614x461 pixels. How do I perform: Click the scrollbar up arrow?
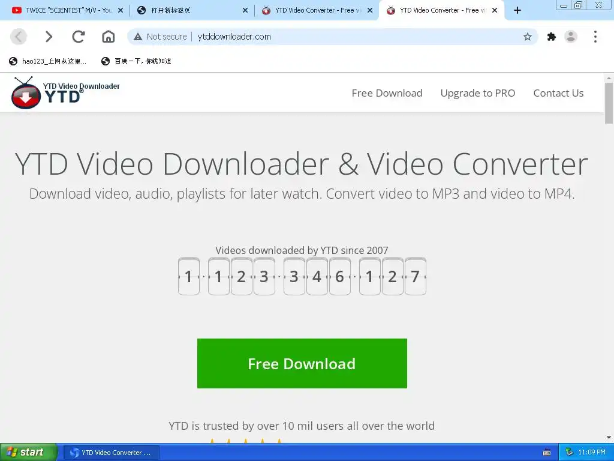click(609, 78)
